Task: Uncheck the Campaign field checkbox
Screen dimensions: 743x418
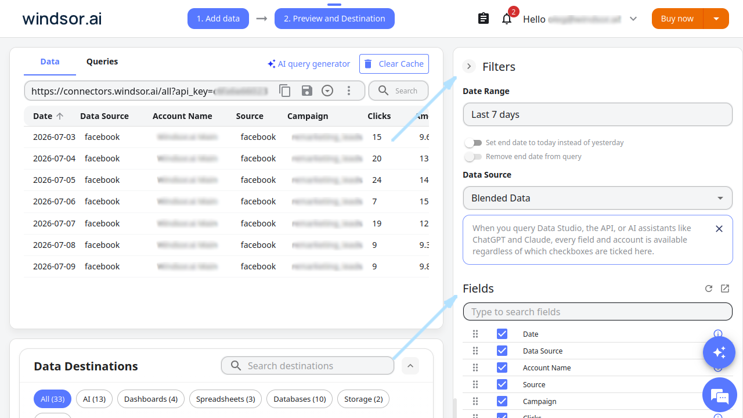Action: tap(502, 401)
